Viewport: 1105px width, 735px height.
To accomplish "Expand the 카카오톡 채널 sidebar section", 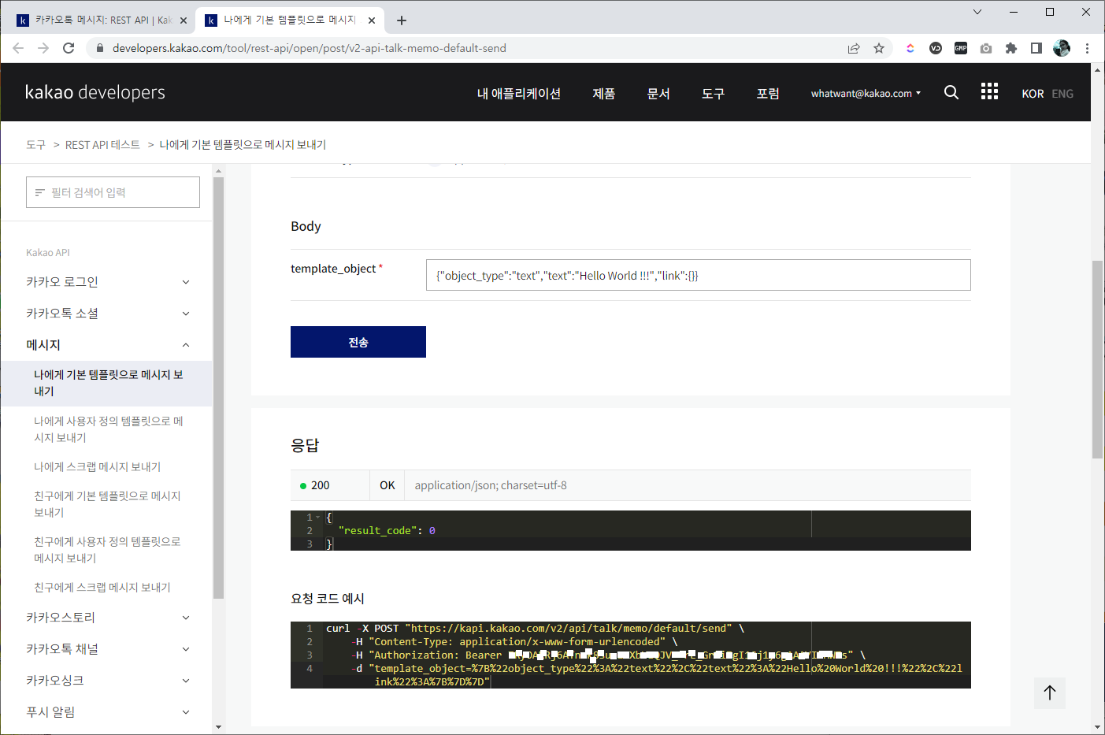I will pos(186,649).
